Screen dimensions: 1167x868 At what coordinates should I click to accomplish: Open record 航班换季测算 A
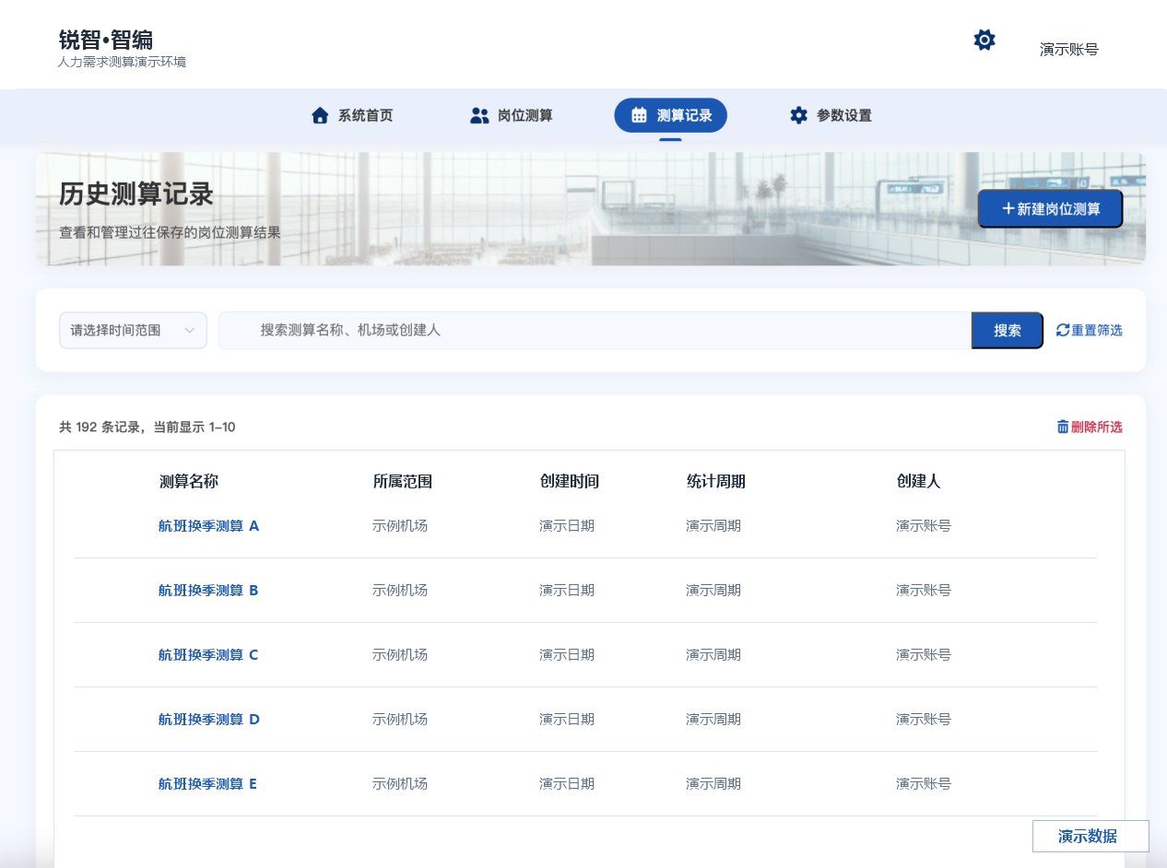coord(208,525)
